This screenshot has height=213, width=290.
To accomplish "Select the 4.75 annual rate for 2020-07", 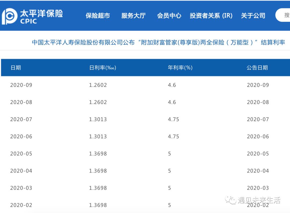I will [x=173, y=119].
